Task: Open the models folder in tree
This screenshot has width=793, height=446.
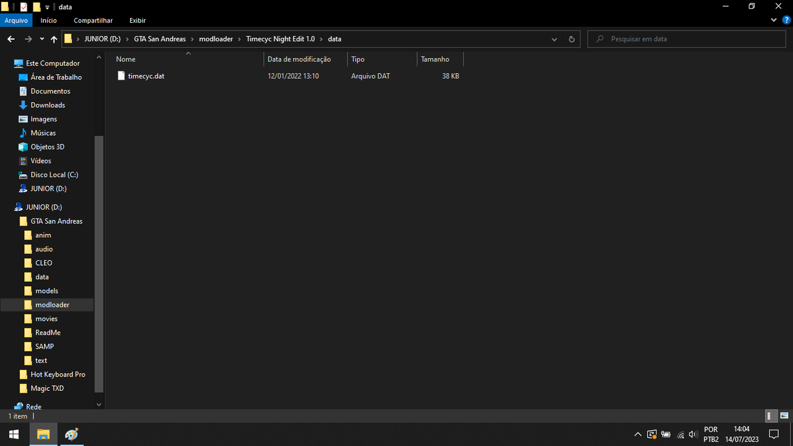Action: [x=46, y=291]
